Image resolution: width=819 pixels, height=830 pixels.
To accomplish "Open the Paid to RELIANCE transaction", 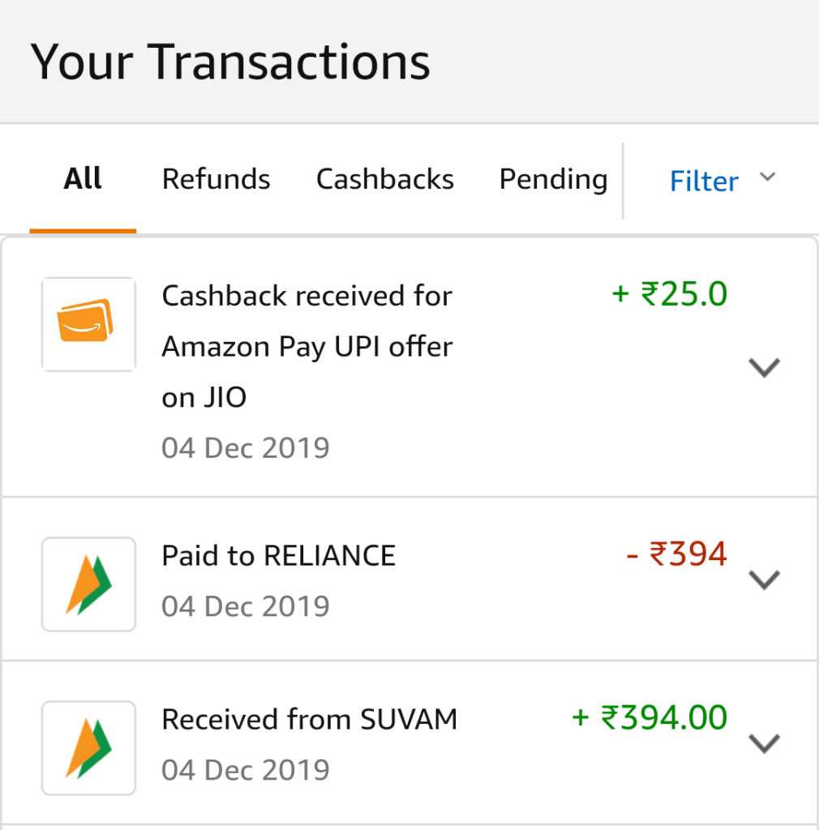I will click(x=409, y=580).
